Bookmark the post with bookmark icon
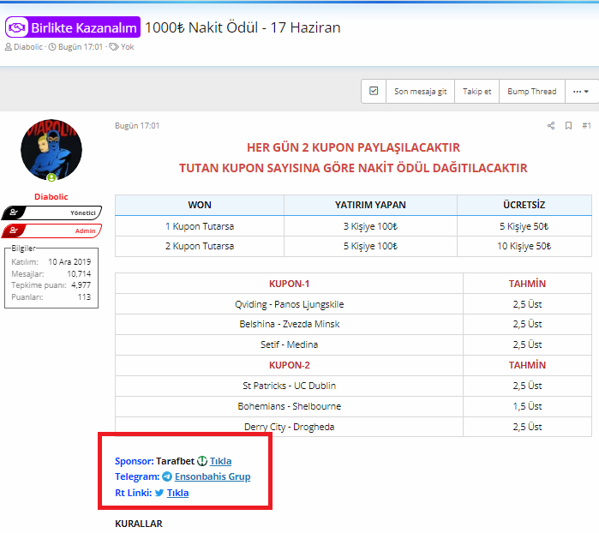 tap(568, 126)
